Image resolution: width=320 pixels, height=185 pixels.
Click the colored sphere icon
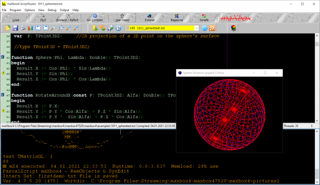pos(233,28)
